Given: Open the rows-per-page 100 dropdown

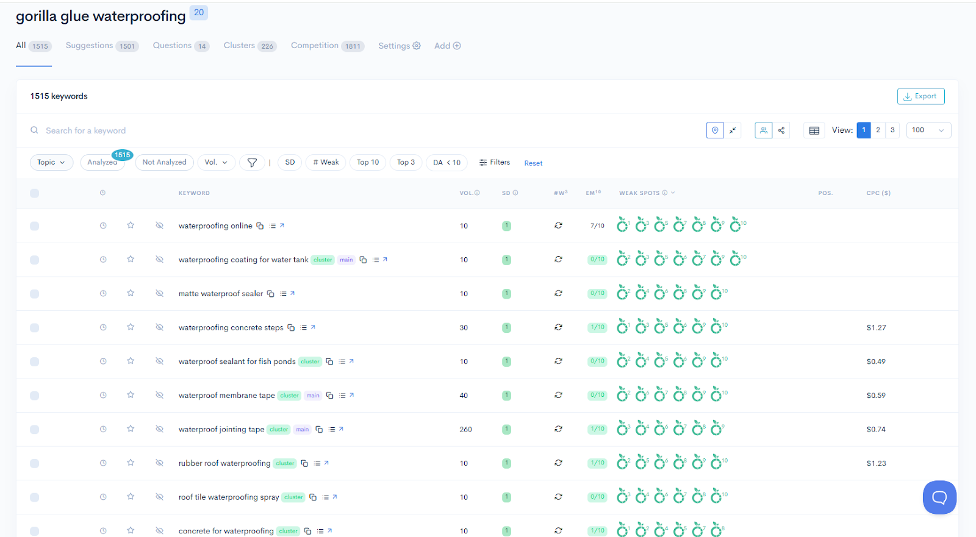Looking at the screenshot, I should coord(928,130).
